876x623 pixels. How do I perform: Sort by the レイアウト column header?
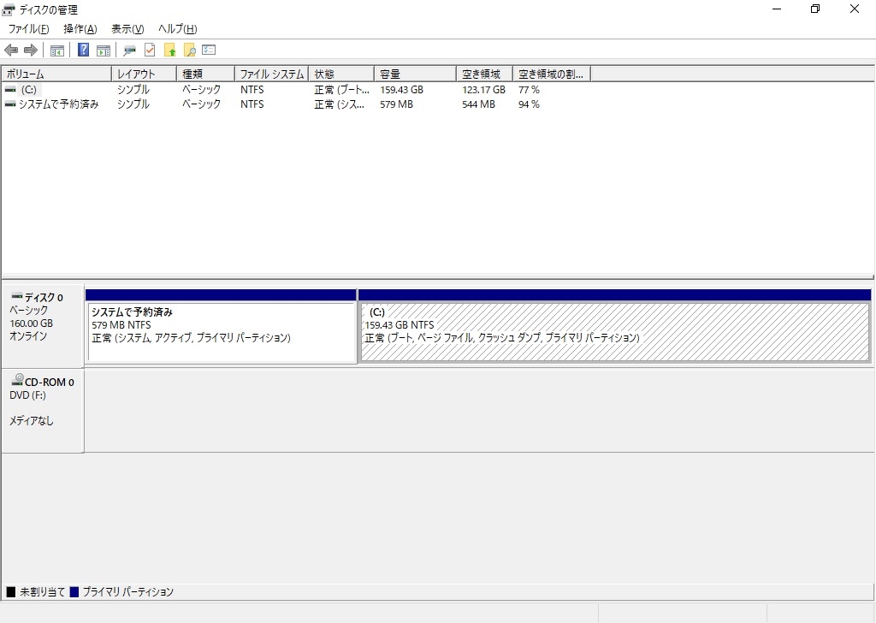[144, 74]
